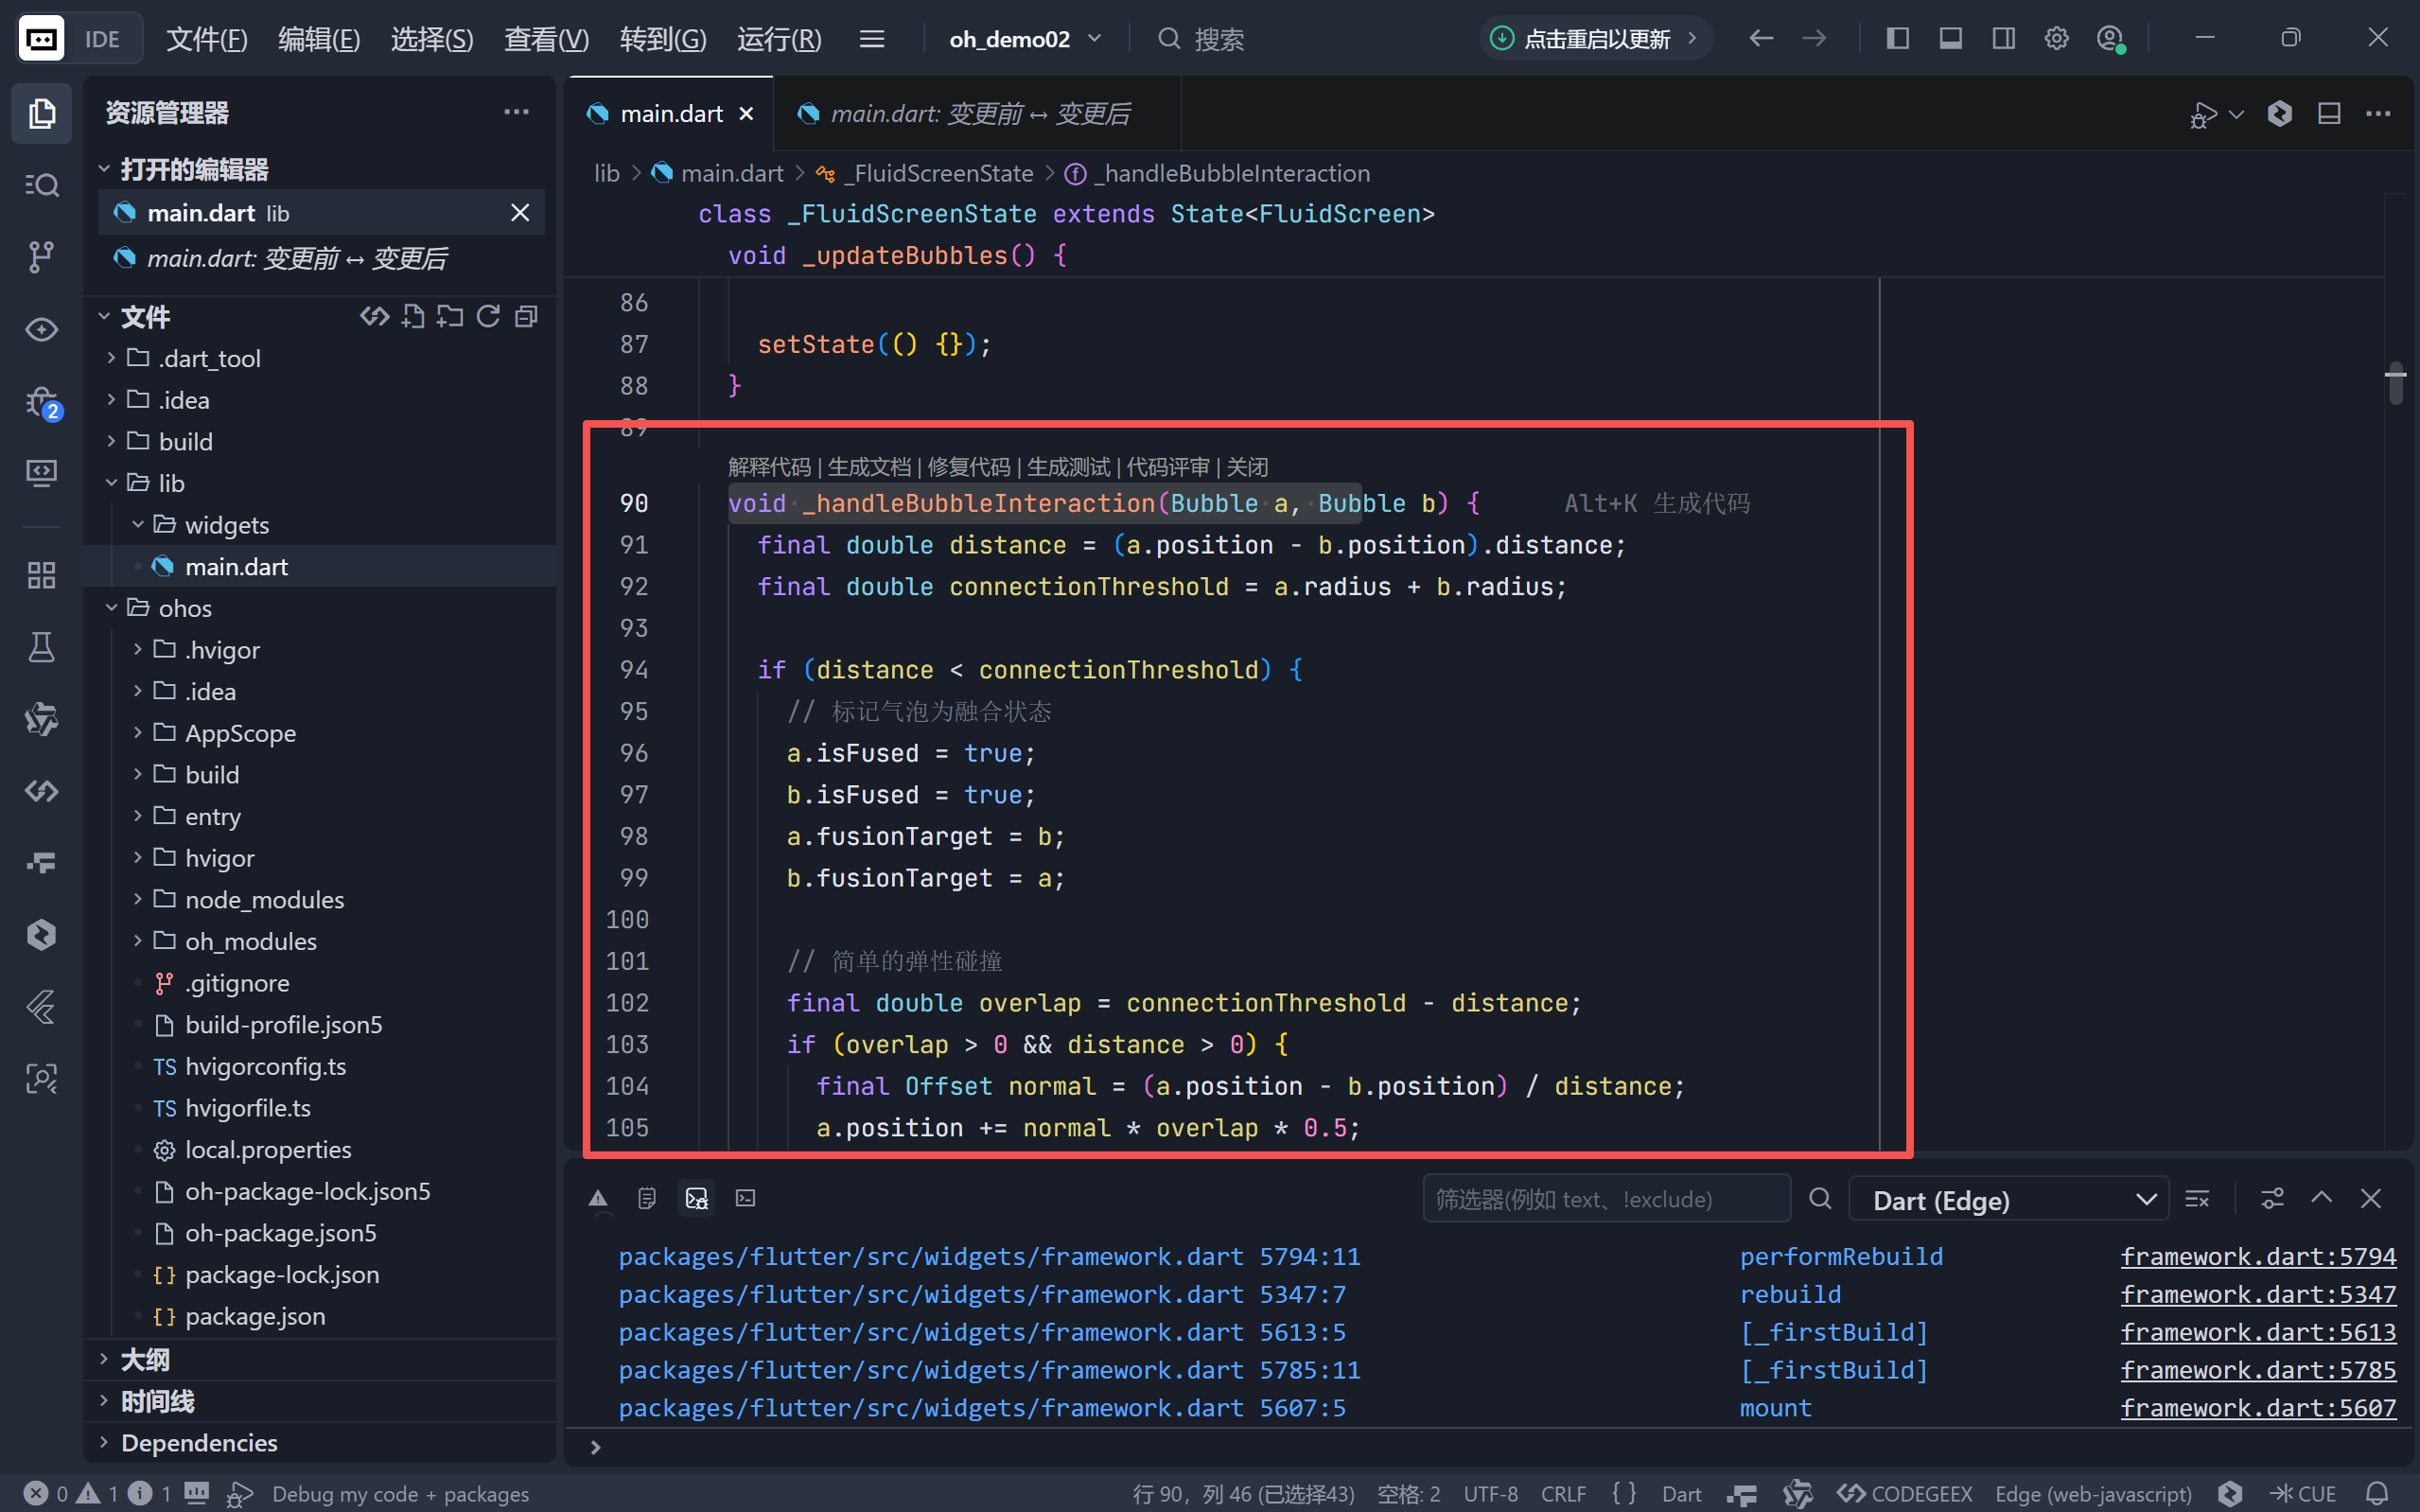The height and width of the screenshot is (1512, 2420).
Task: Click the new file icon in explorer
Action: [x=412, y=317]
